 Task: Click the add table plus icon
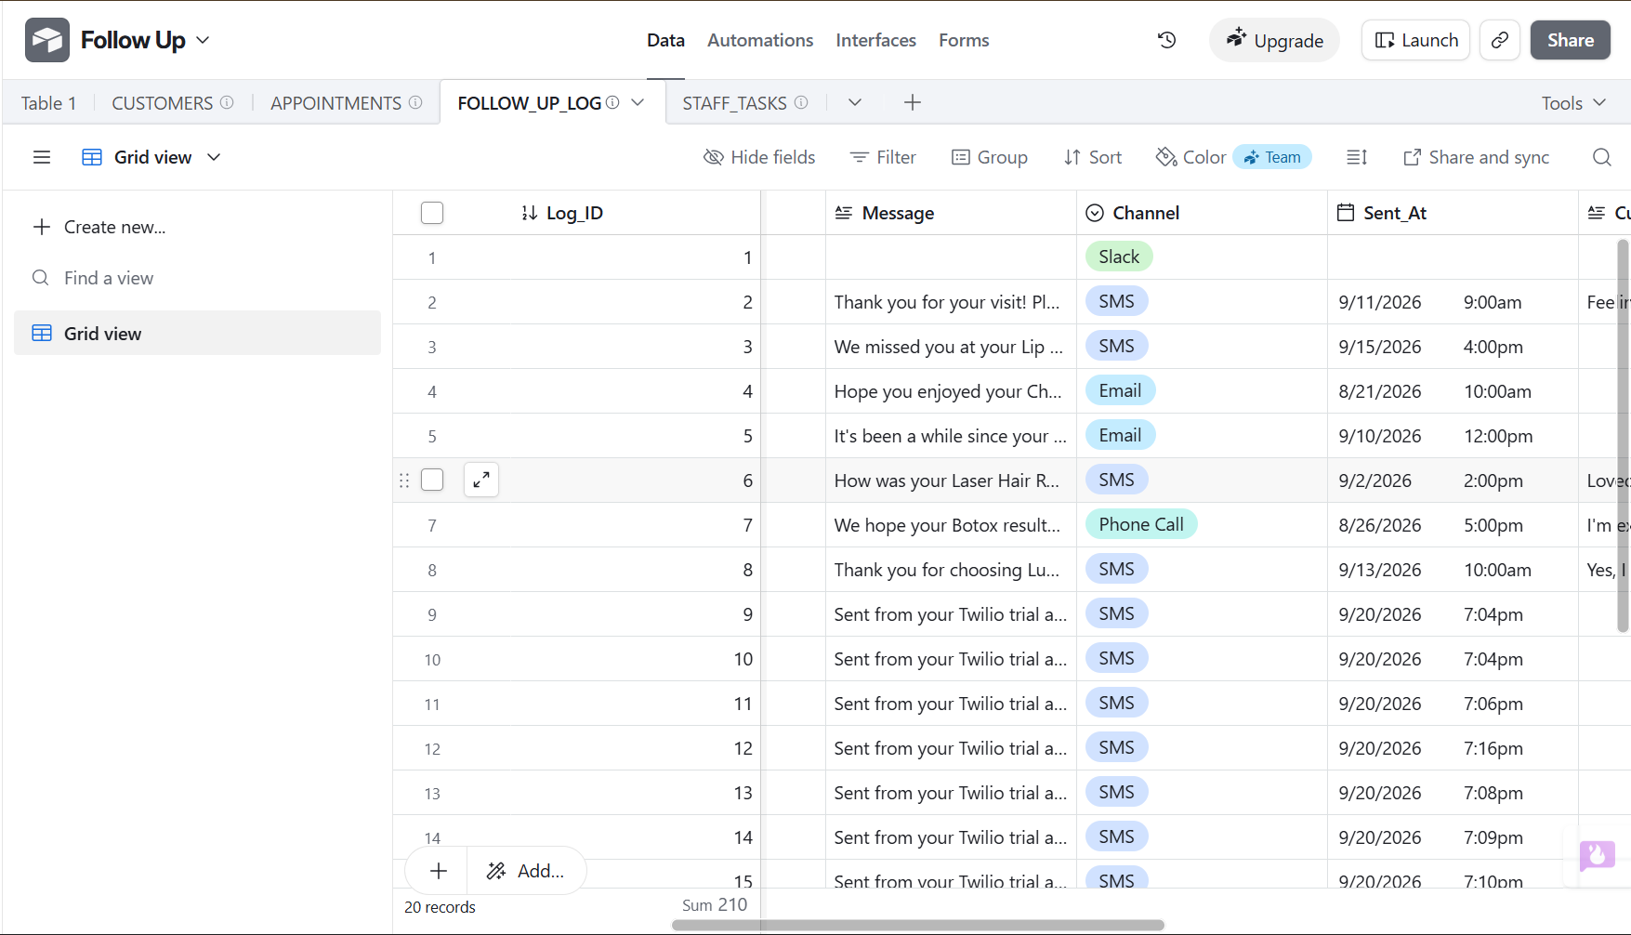[913, 102]
